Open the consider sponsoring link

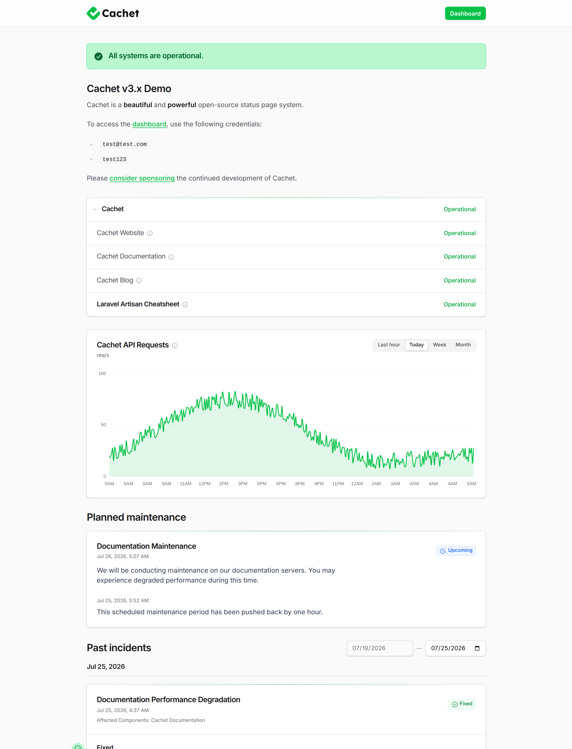click(142, 178)
